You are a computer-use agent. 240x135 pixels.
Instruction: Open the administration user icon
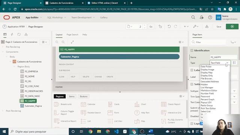coord(202,18)
